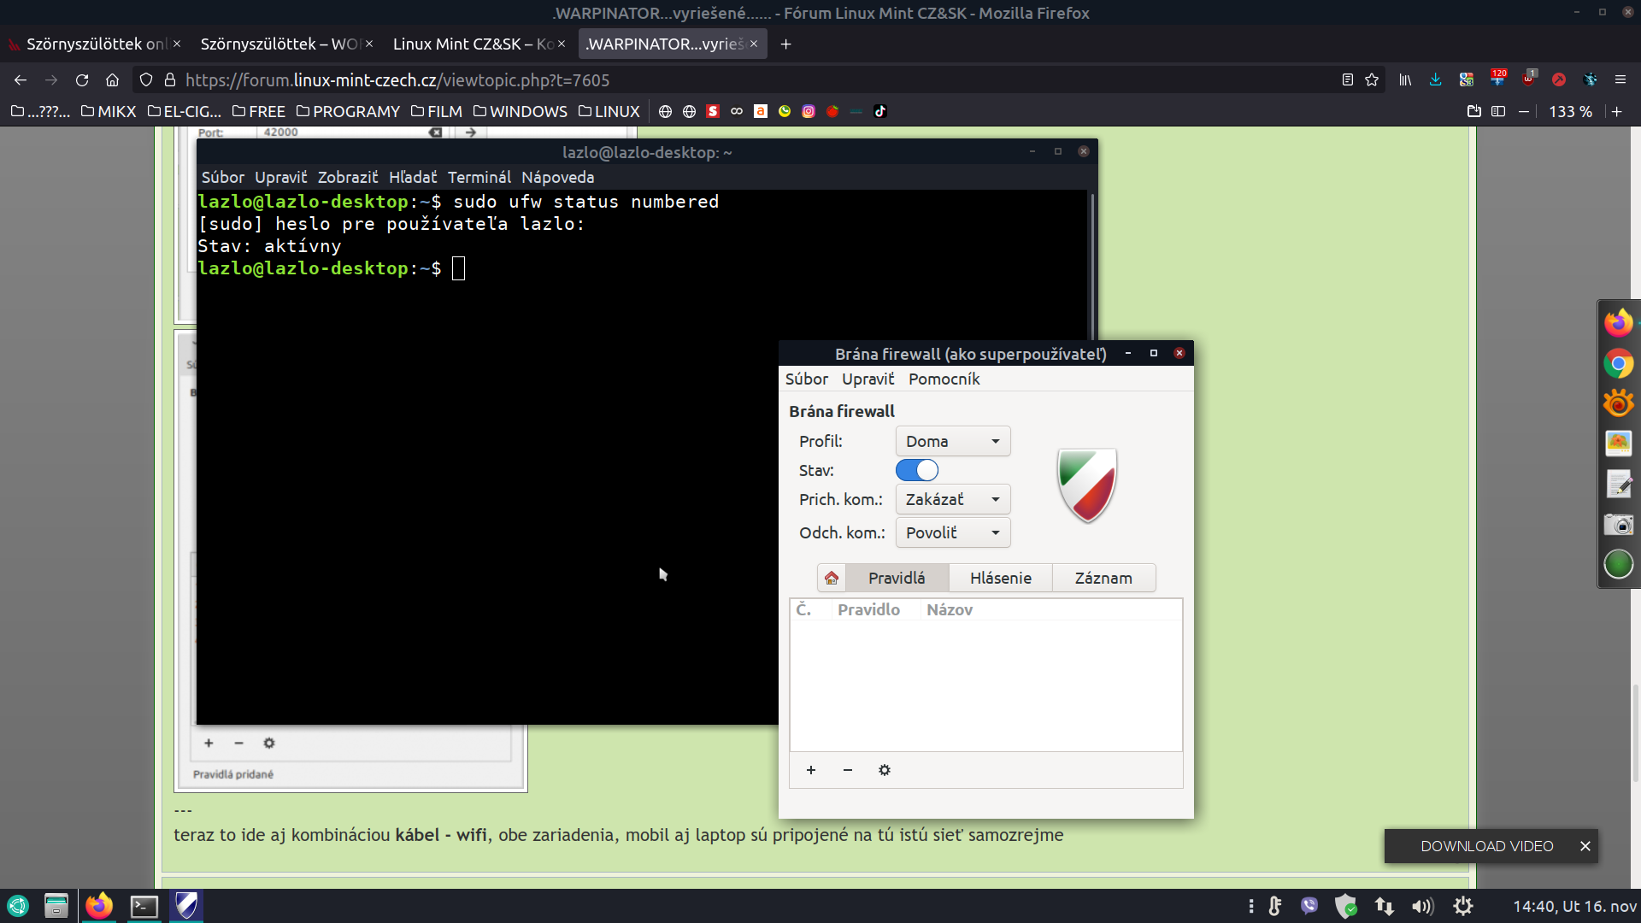This screenshot has height=923, width=1641.
Task: Remove the selected rule with the minus icon
Action: (x=847, y=770)
